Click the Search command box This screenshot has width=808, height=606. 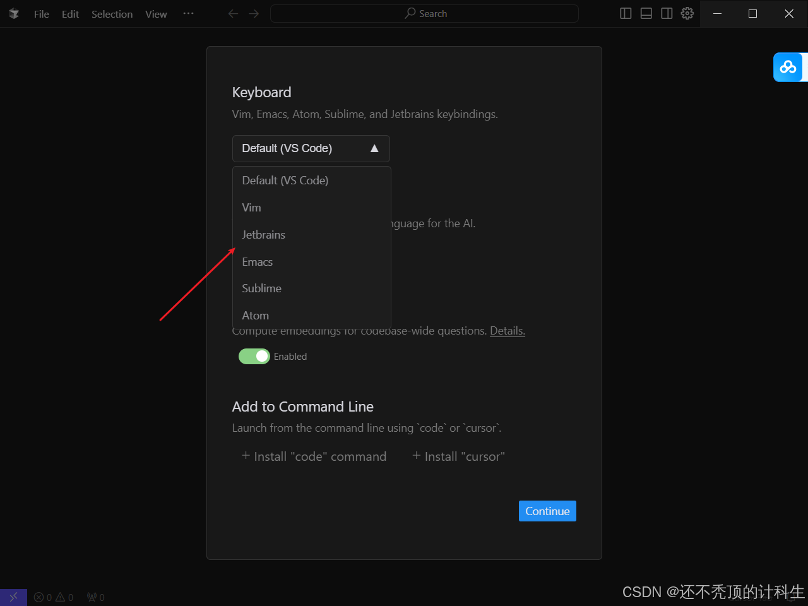click(424, 14)
